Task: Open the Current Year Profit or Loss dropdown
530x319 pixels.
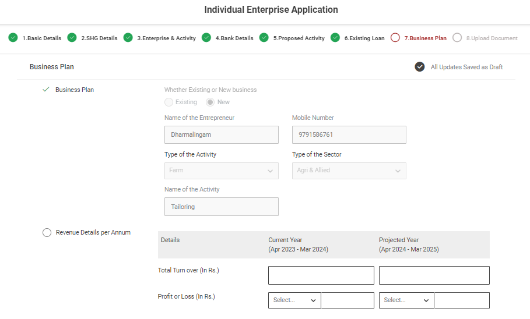Action: point(294,300)
